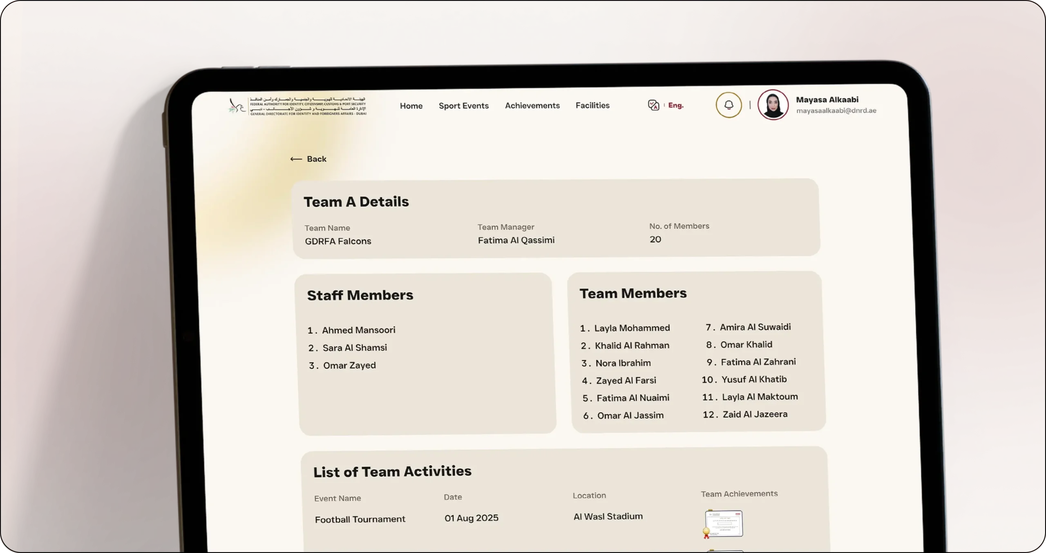Select staff member Ahmed Mansoori
The width and height of the screenshot is (1046, 553).
[x=358, y=330]
